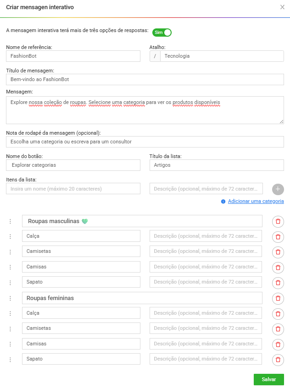Screen dimensions: 290x388
Task: Delete Calça item in Roupas femininas group
Action: click(x=278, y=314)
